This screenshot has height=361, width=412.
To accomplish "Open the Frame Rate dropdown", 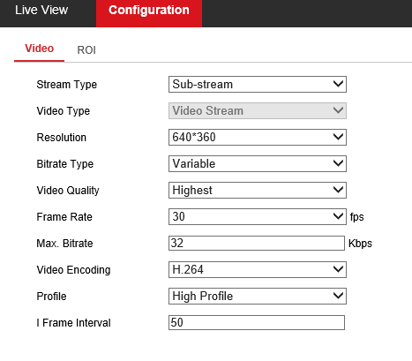I will (258, 217).
